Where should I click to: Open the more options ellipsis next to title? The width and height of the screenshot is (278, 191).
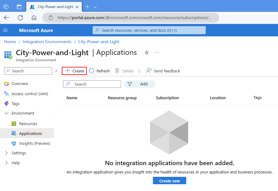click(x=157, y=52)
